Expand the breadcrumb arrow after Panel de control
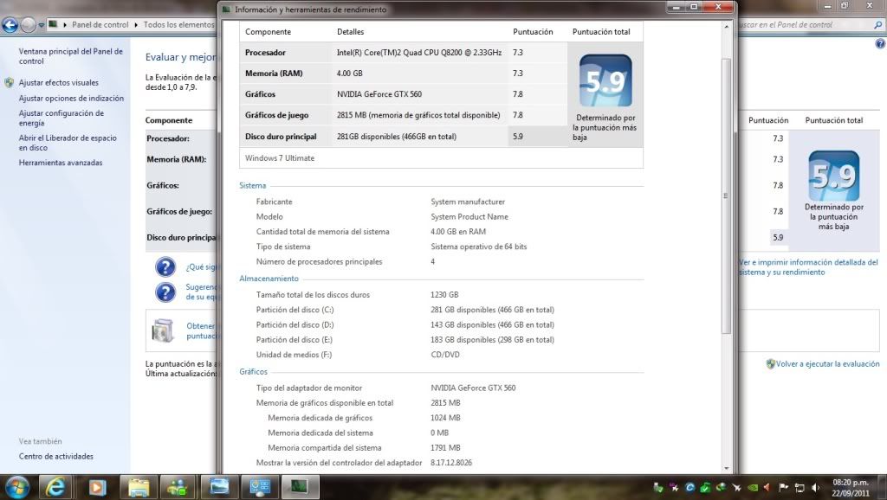The image size is (887, 500). [136, 25]
